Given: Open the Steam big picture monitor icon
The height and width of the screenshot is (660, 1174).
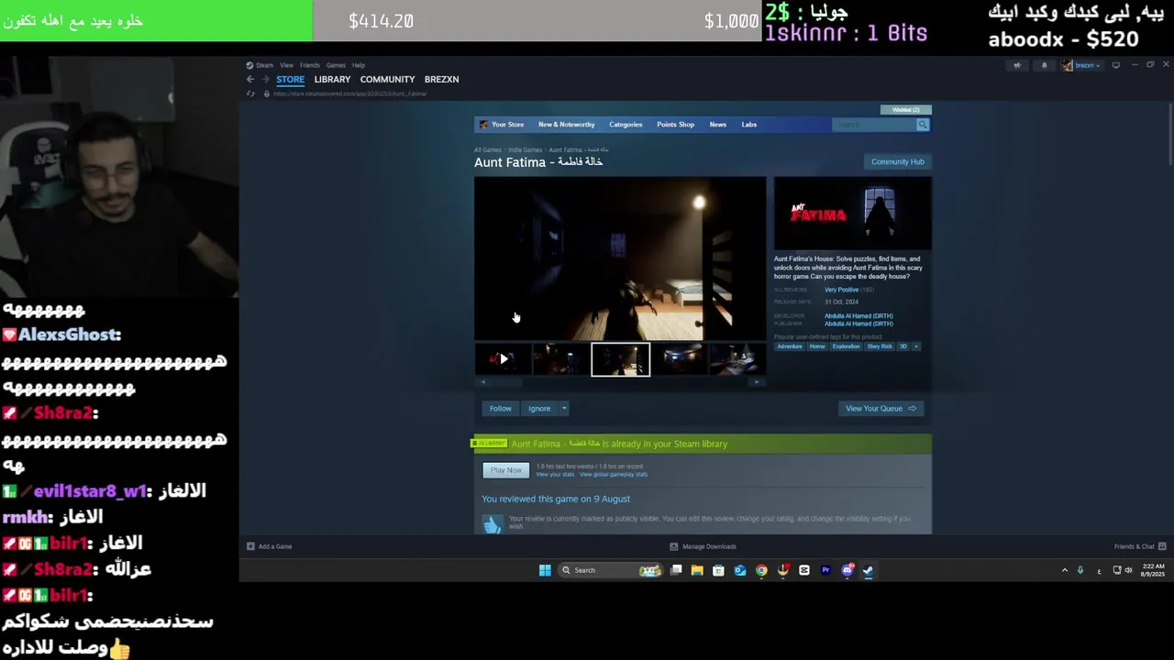Looking at the screenshot, I should point(1116,65).
